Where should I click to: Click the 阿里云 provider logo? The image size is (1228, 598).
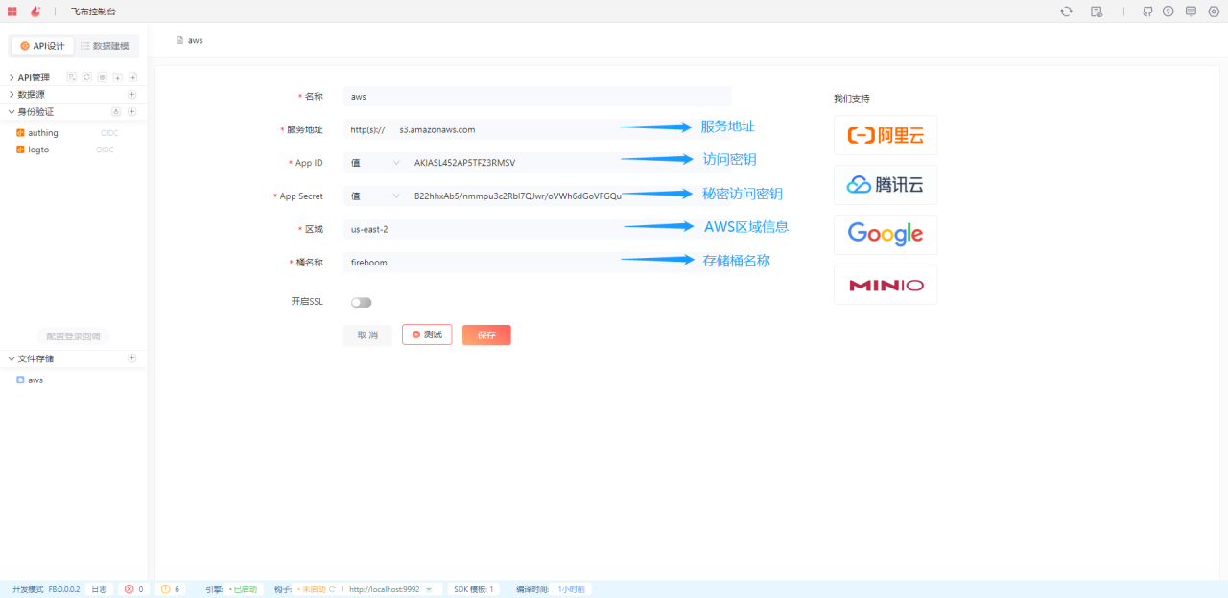tap(886, 135)
